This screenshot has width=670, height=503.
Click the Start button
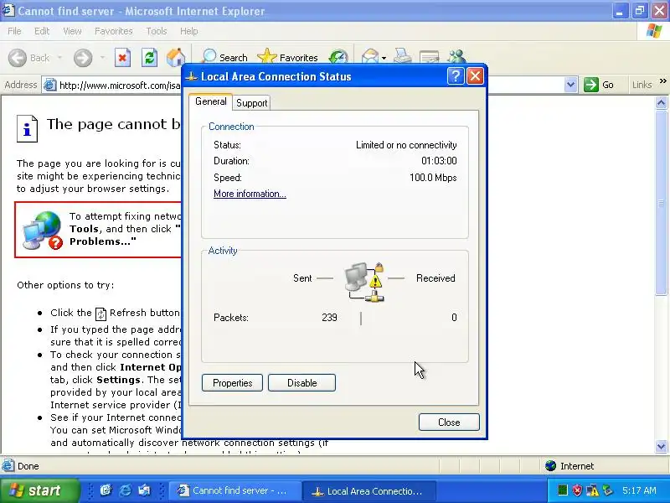[x=39, y=490]
